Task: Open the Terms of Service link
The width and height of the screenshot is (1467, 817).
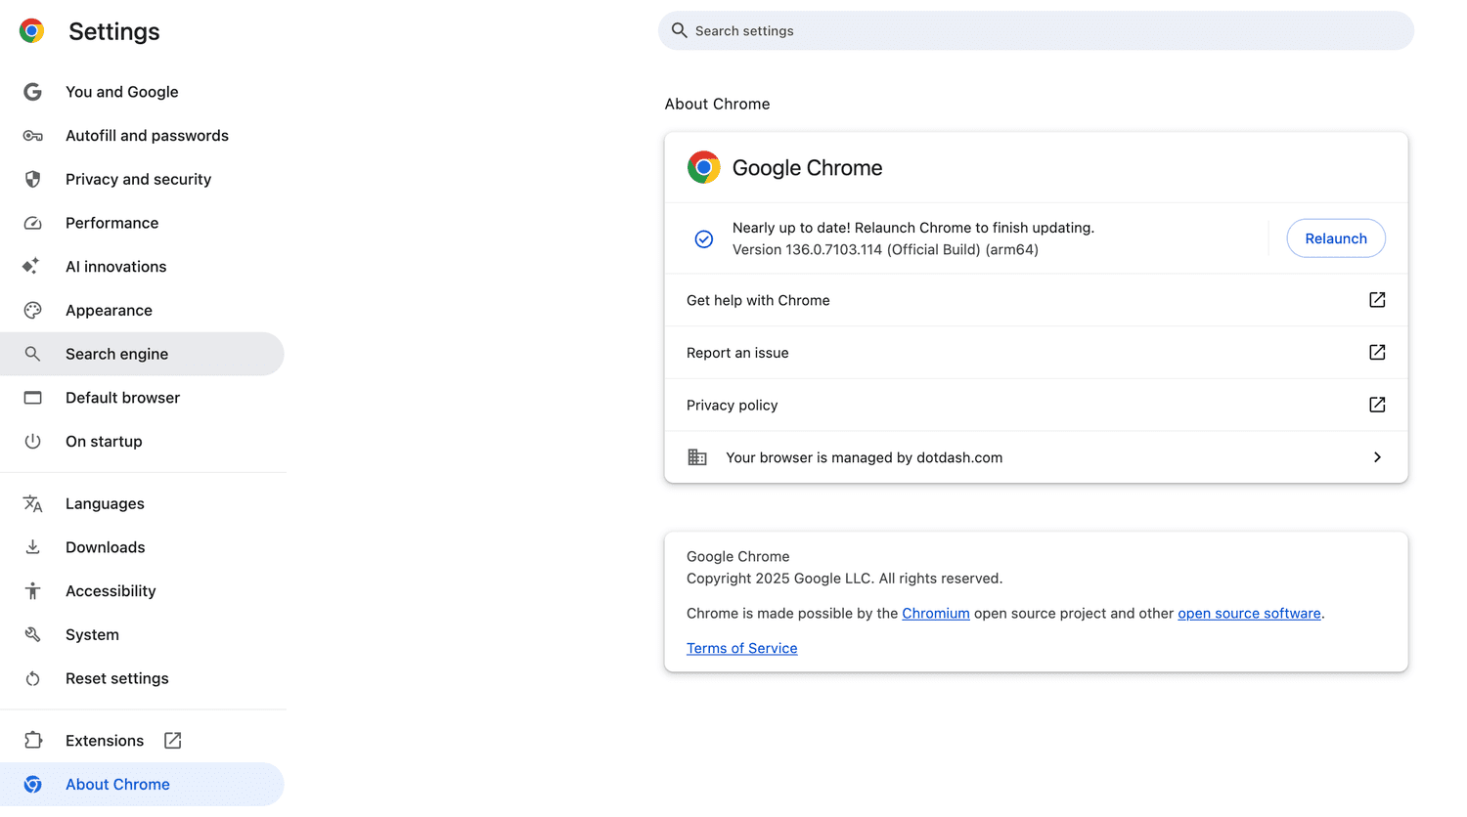Action: pos(741,649)
